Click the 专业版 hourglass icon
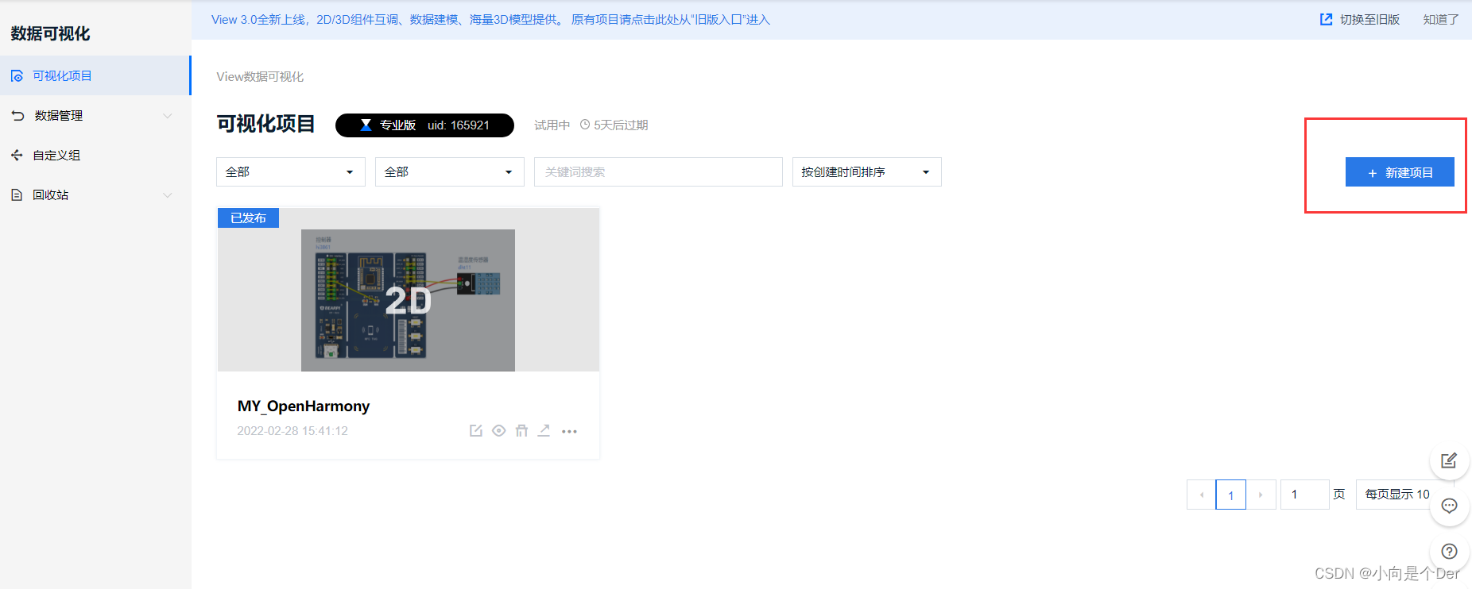Viewport: 1472px width, 589px height. (x=366, y=125)
